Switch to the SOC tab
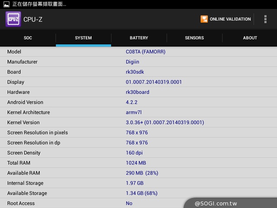Image resolution: width=277 pixels, height=208 pixels. 28,38
